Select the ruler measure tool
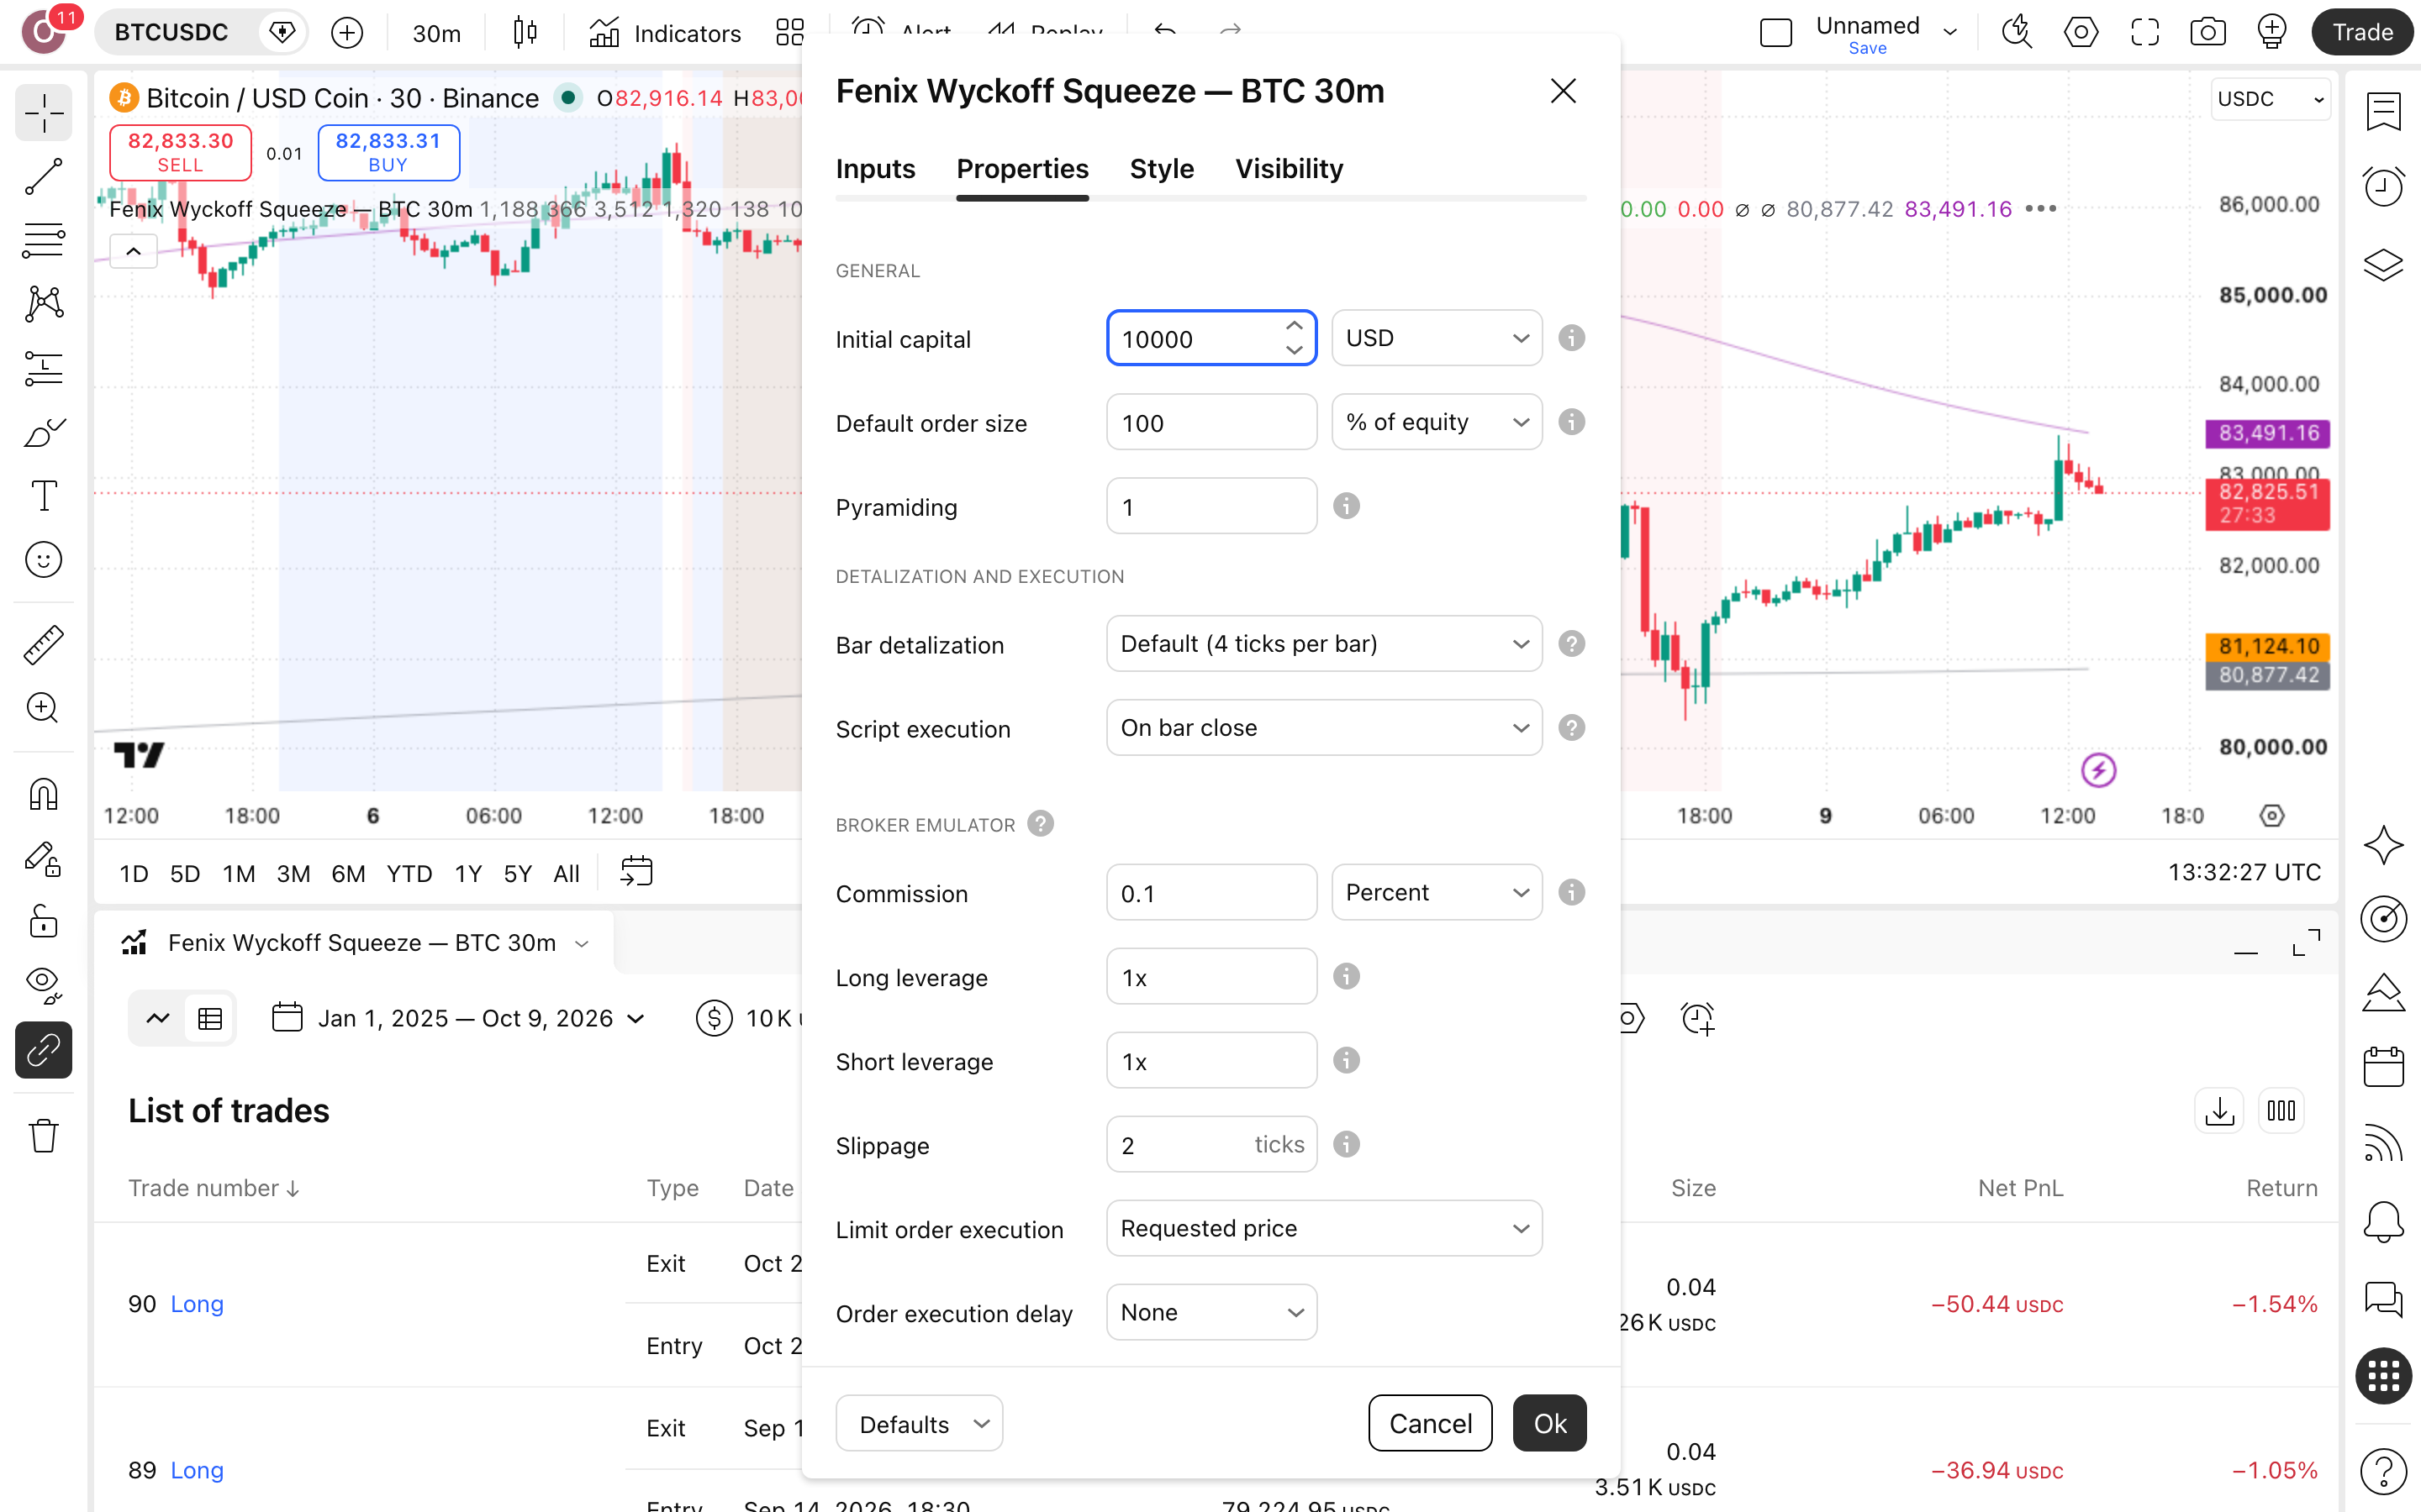Screen dimensions: 2421x1512 [43, 645]
